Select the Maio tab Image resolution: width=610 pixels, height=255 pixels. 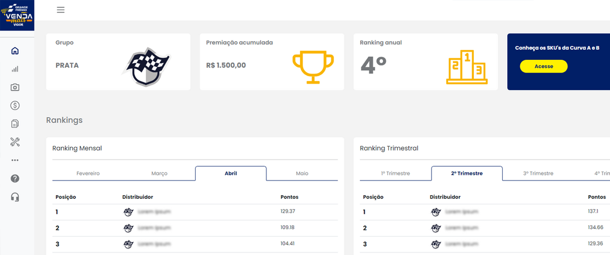pos(302,173)
